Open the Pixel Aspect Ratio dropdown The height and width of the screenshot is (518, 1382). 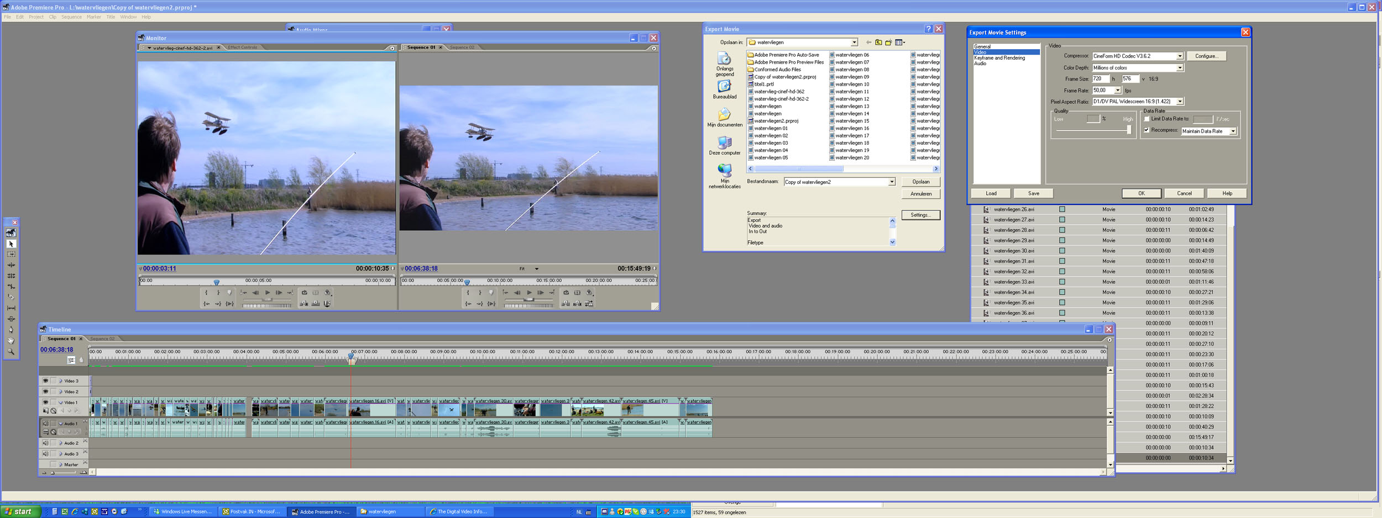coord(1179,102)
